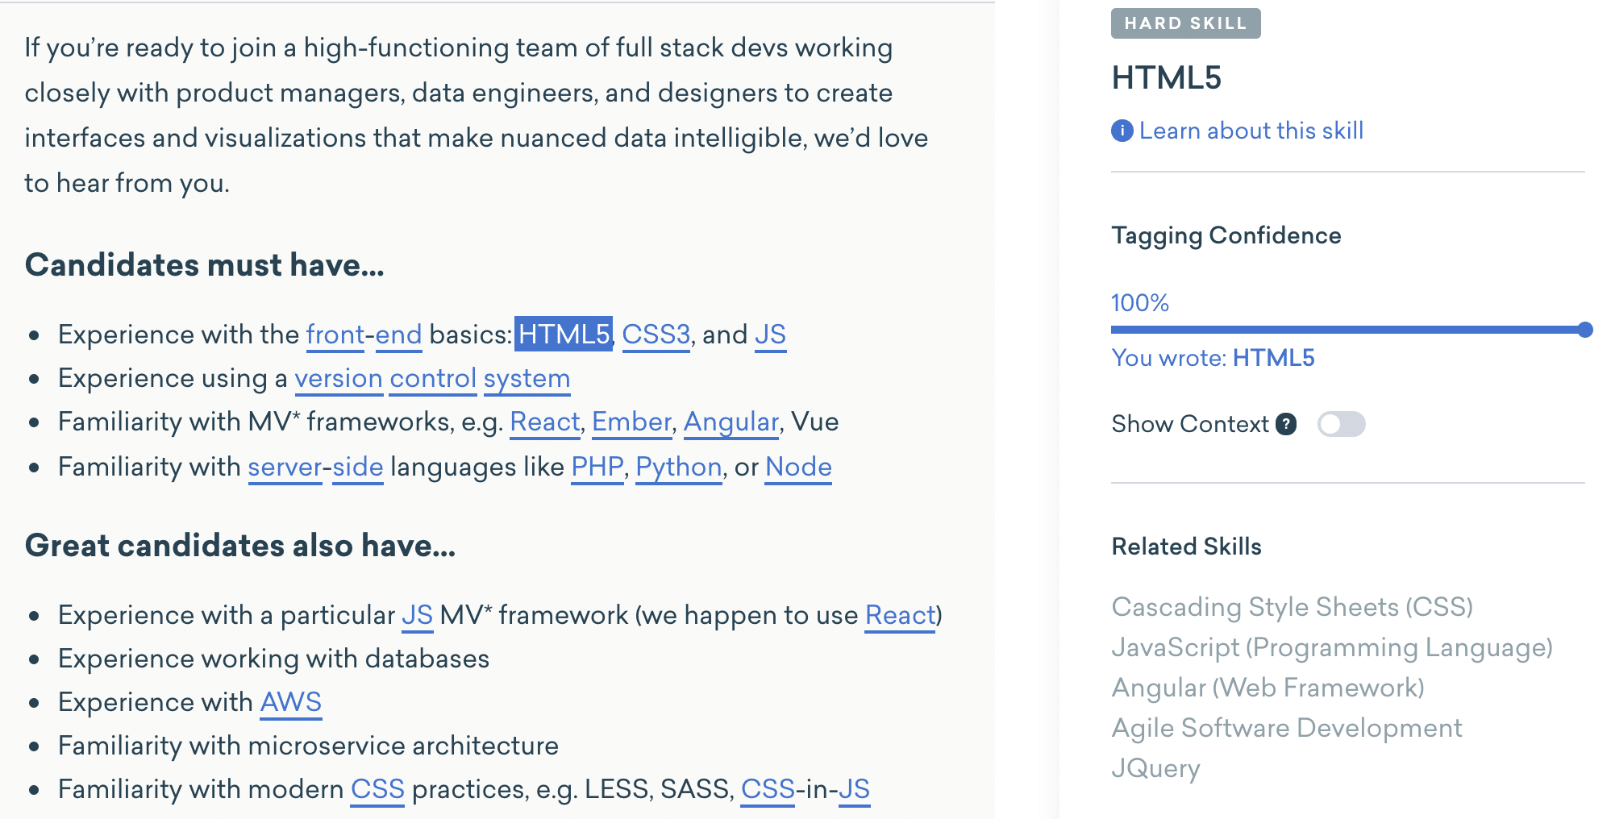Open the Node skill tag
1611x819 pixels.
[798, 467]
